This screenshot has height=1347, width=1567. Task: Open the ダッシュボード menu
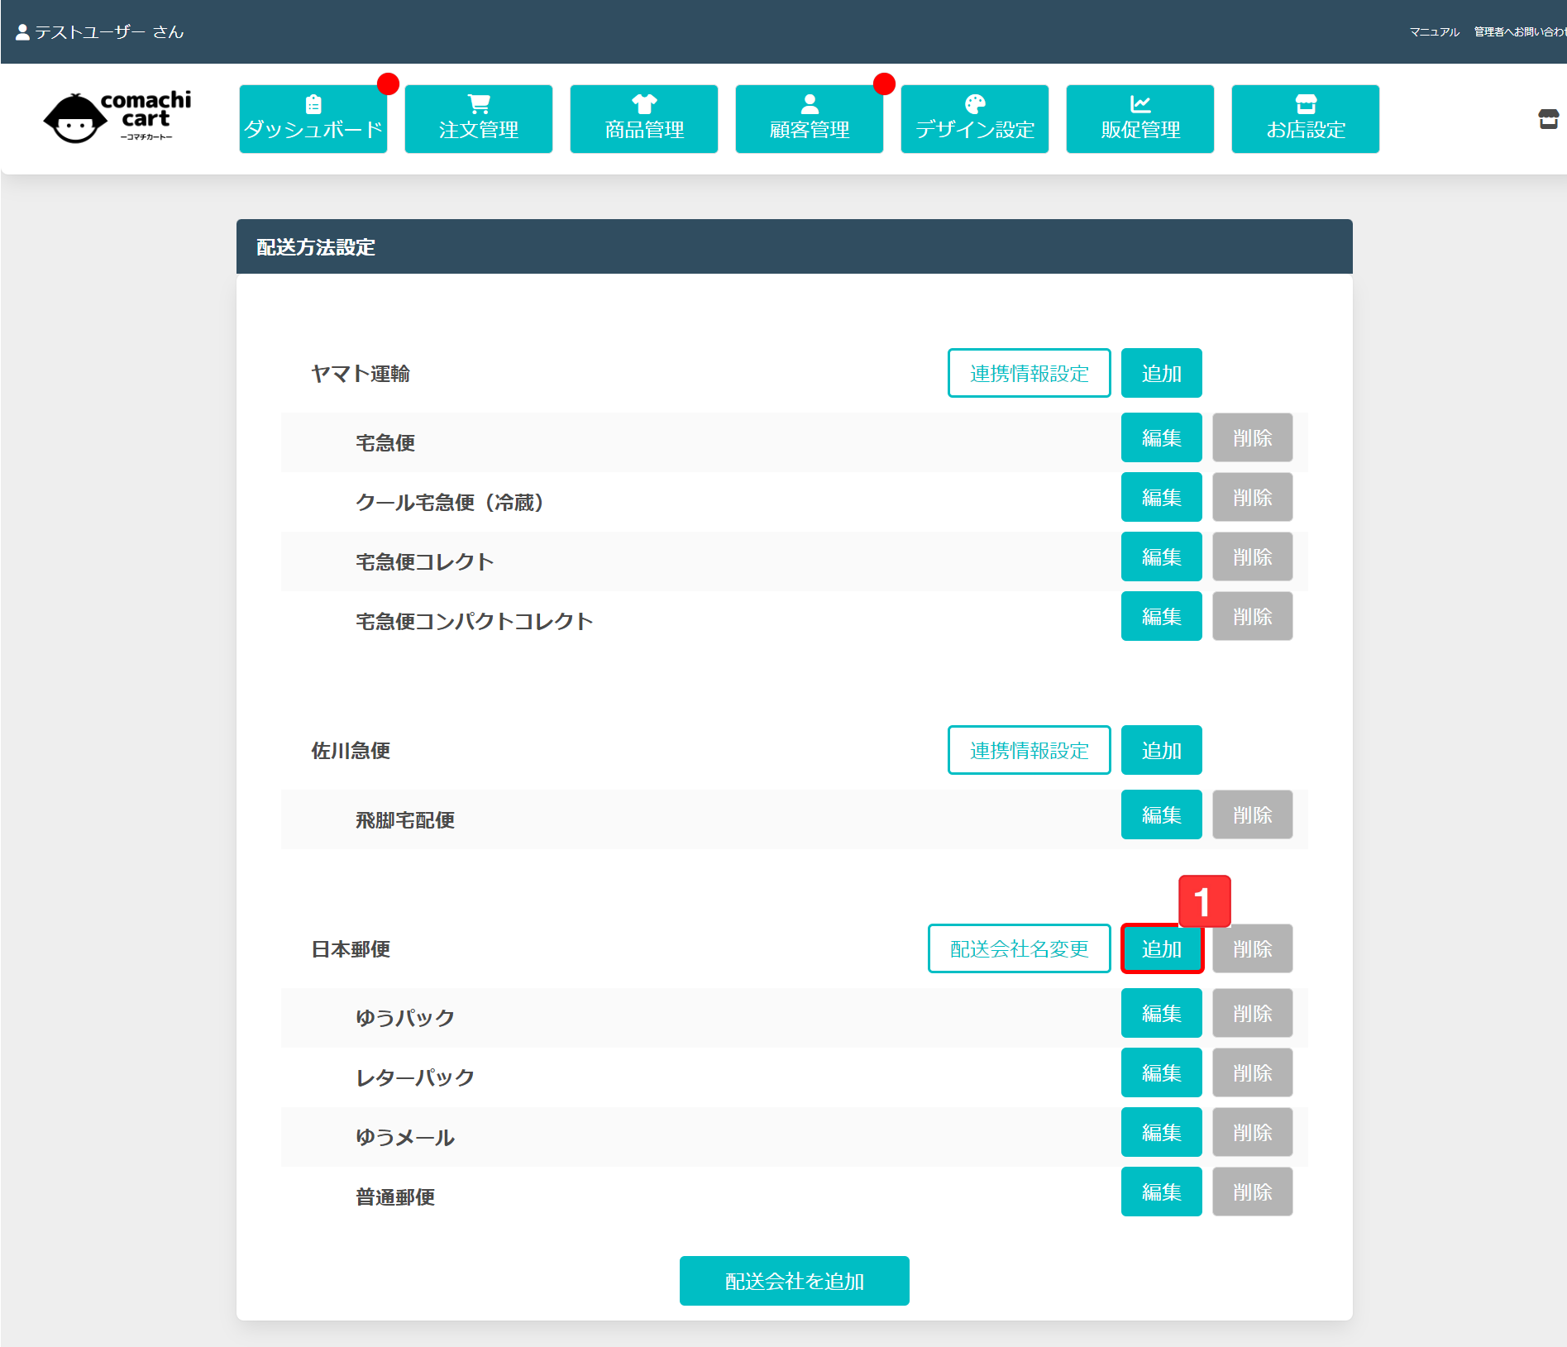pos(313,118)
